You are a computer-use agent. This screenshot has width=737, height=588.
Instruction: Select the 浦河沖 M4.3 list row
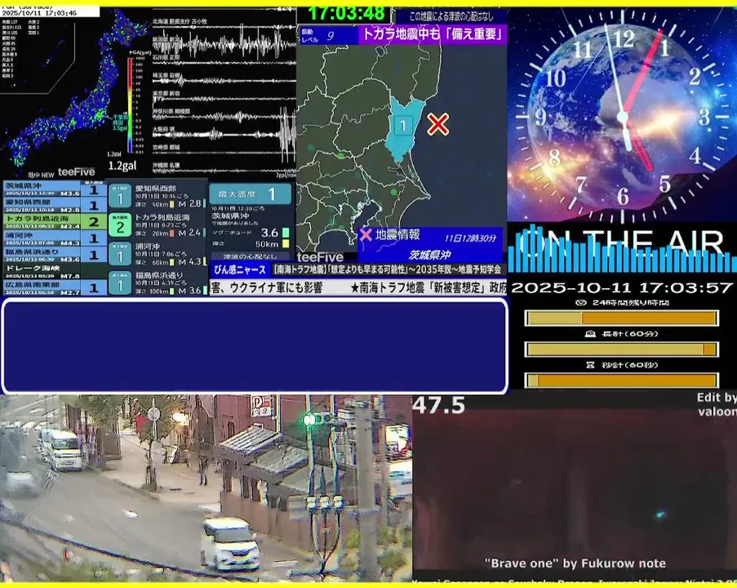coord(55,238)
